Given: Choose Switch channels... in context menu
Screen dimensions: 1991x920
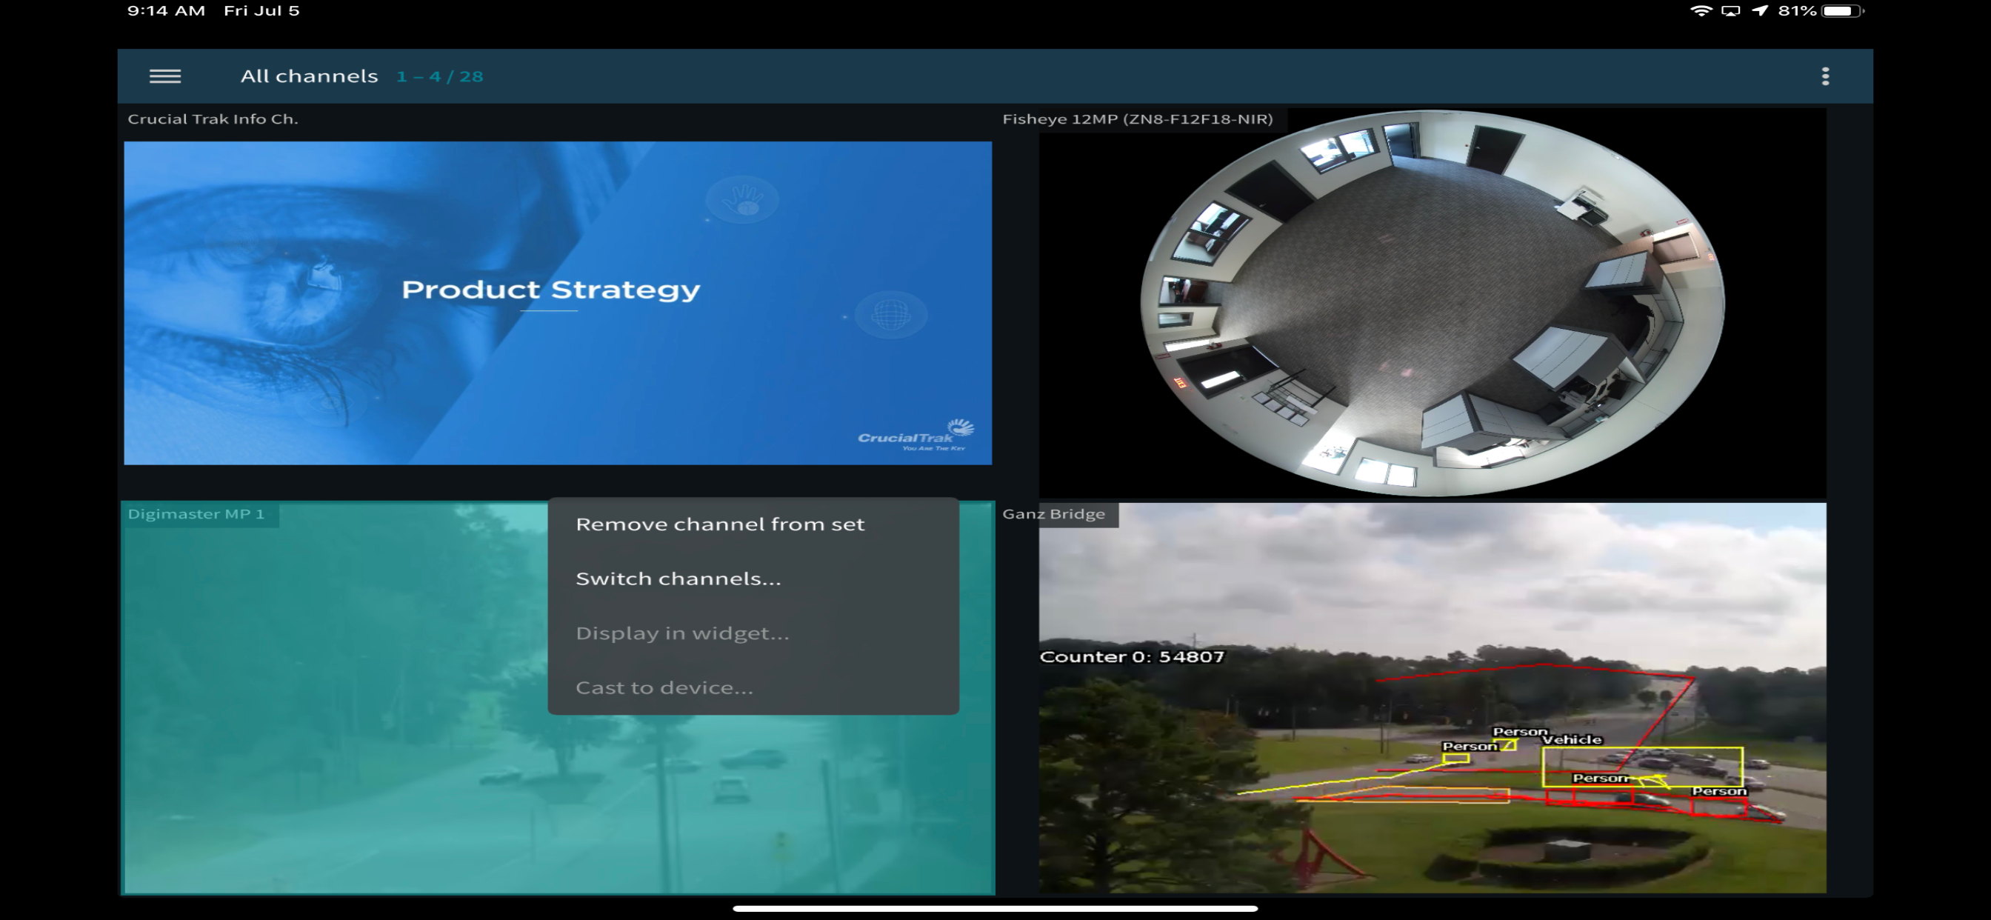Looking at the screenshot, I should (678, 579).
